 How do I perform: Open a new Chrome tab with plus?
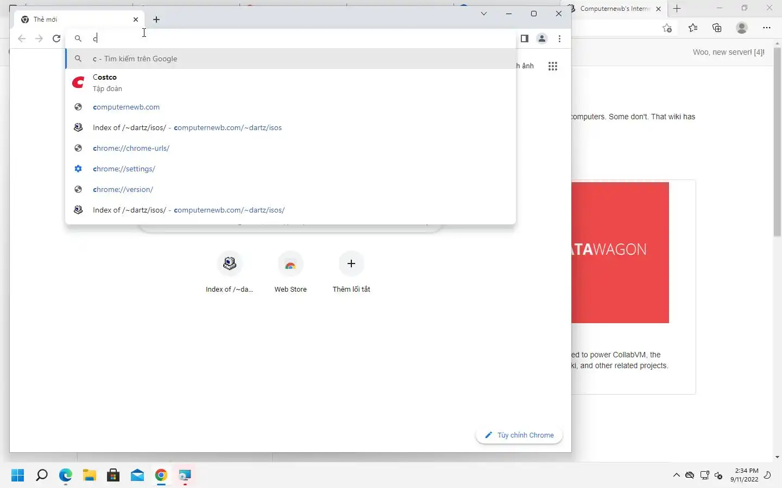(156, 20)
